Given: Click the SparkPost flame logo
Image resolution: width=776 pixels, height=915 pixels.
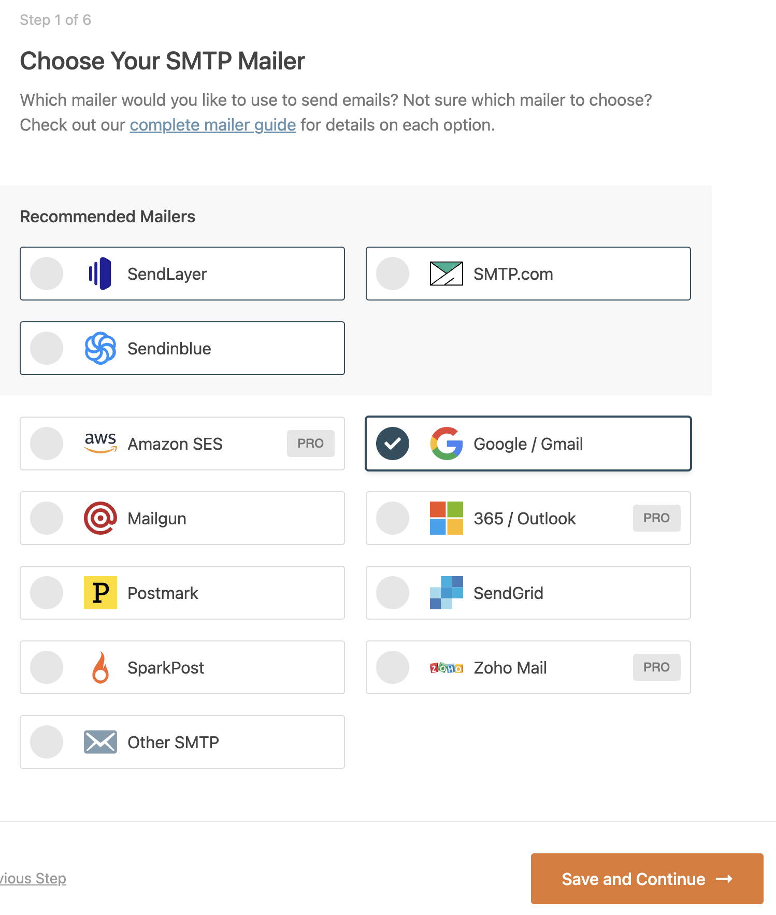Looking at the screenshot, I should (x=100, y=667).
